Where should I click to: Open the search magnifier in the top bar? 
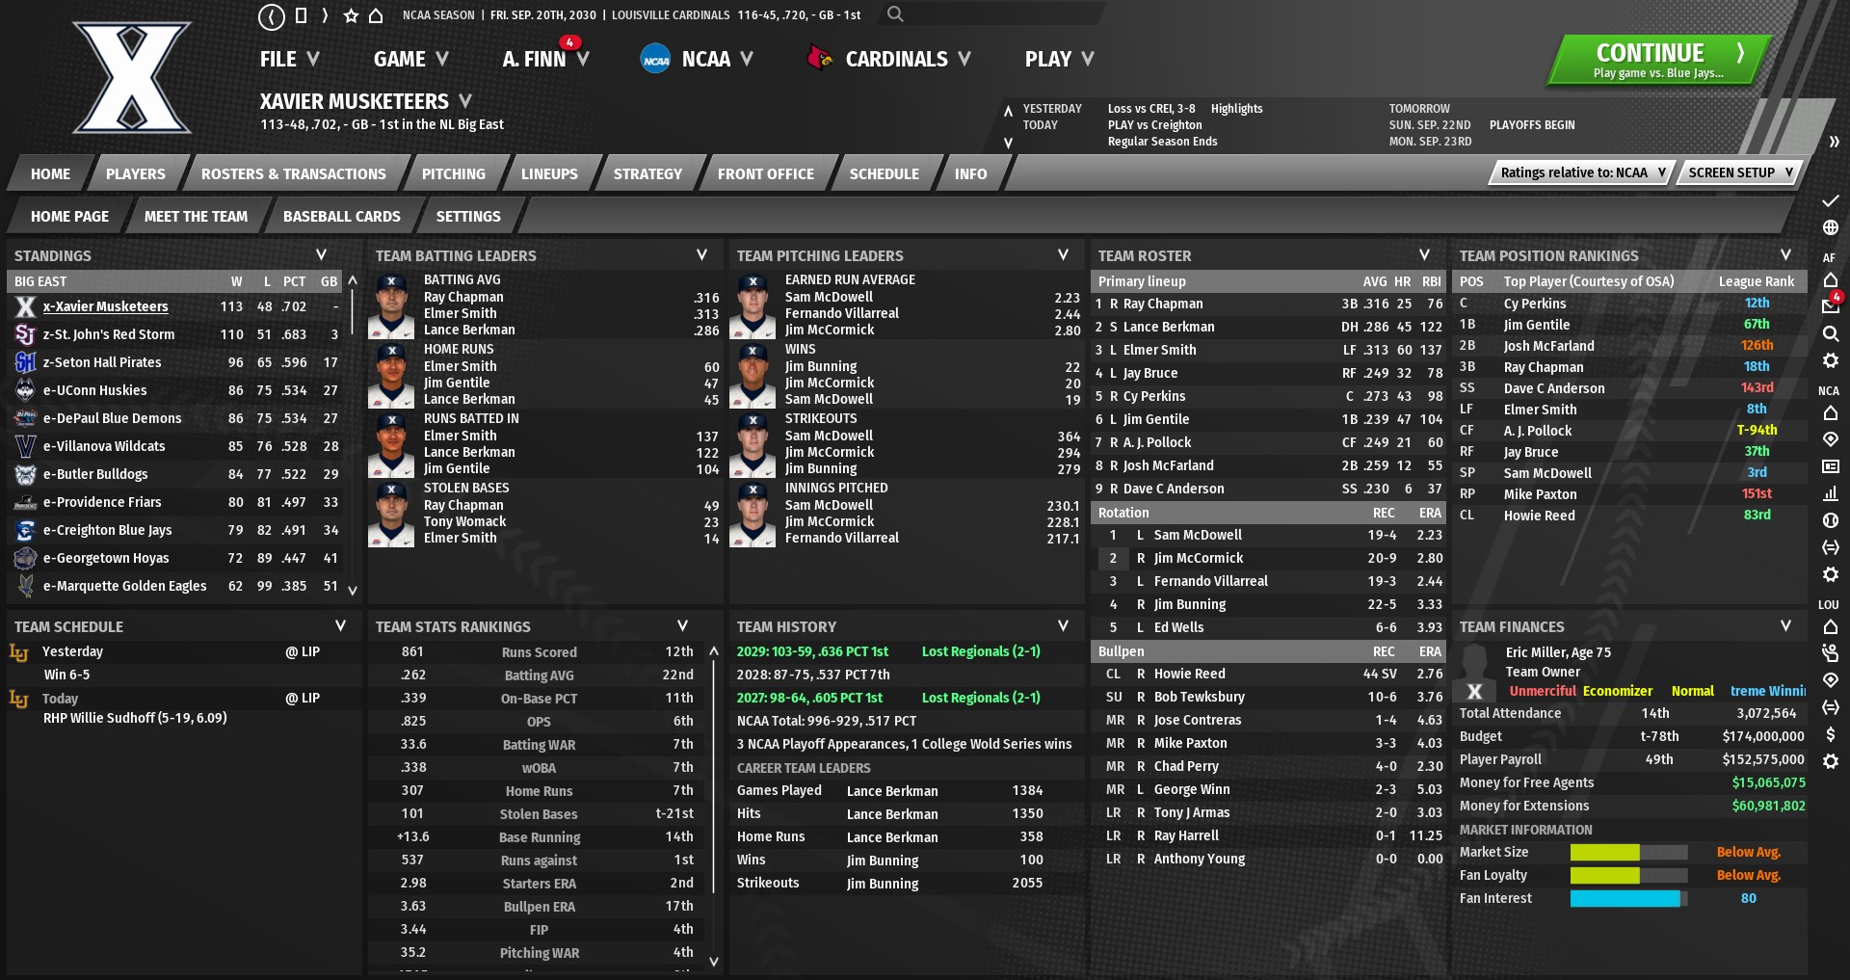pos(895,14)
